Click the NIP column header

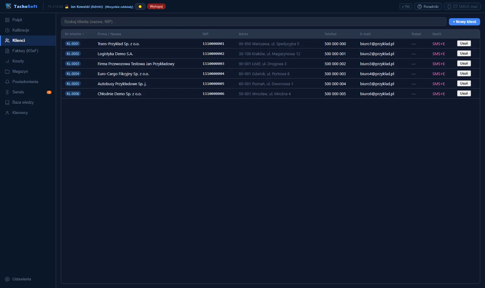tap(206, 34)
